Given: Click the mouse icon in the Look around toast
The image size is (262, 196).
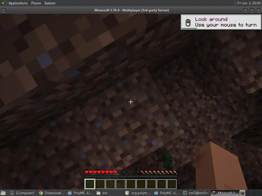Looking at the screenshot, I should [x=188, y=22].
